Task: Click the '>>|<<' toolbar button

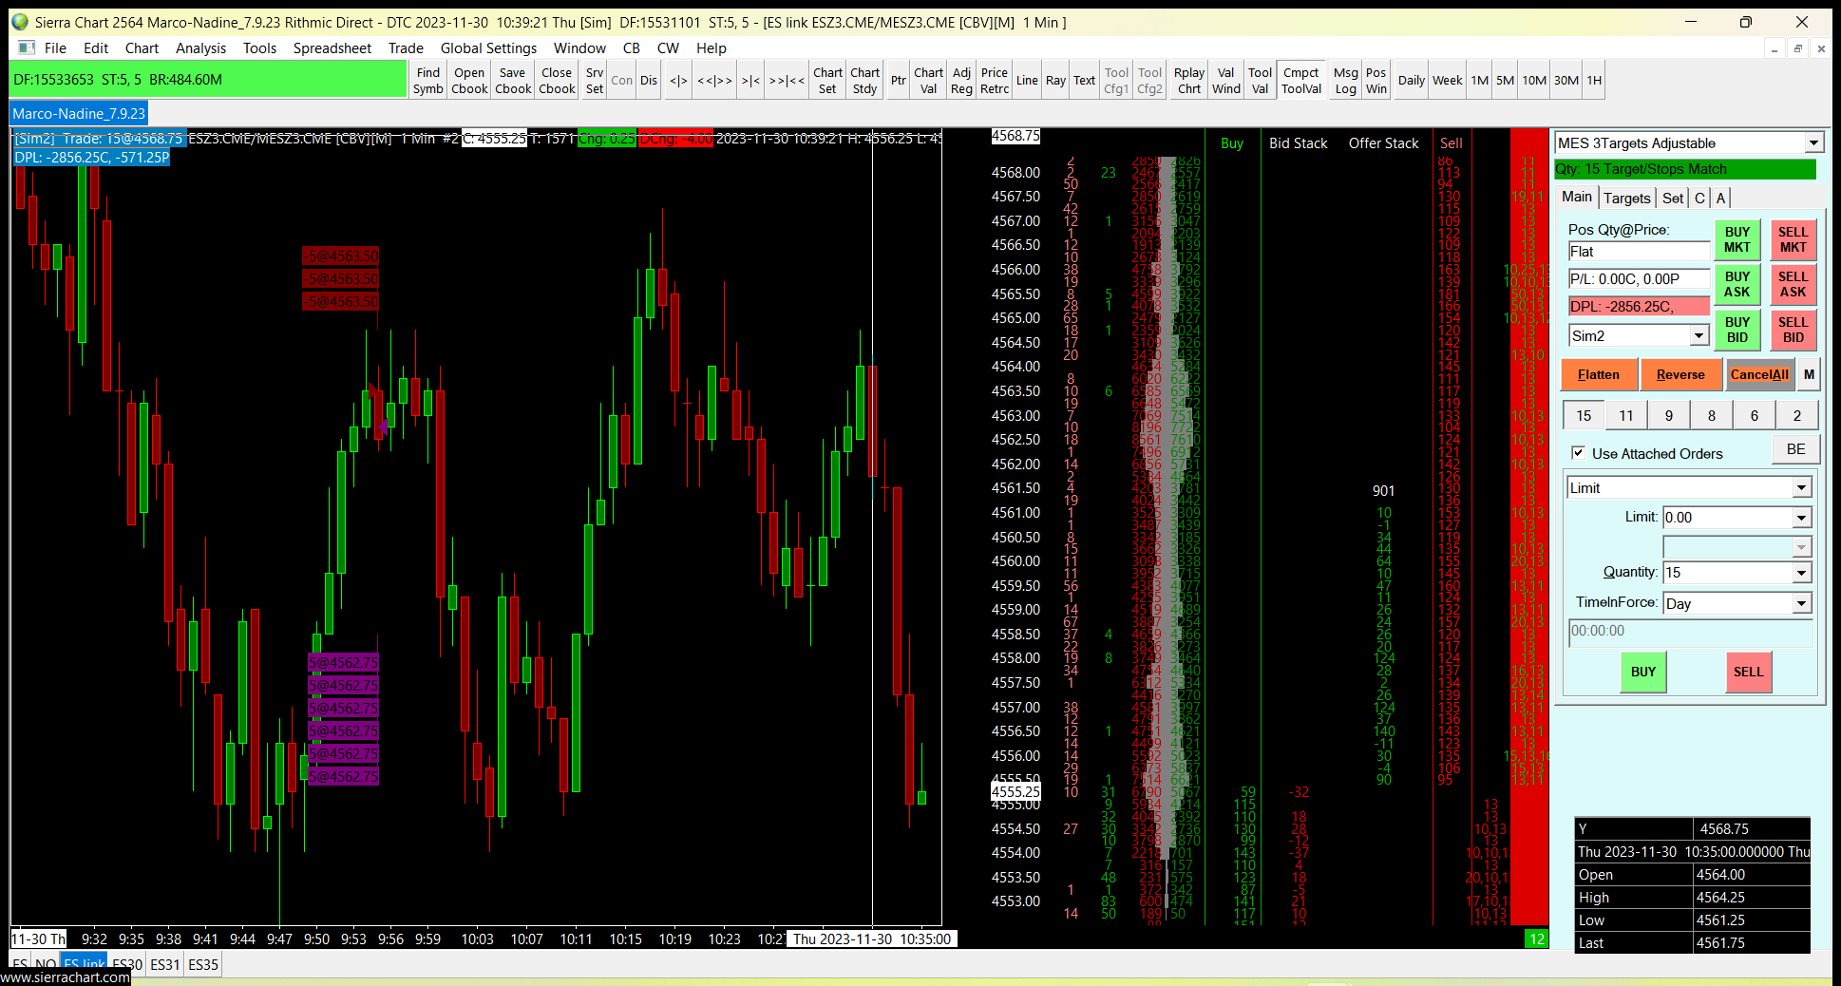Action: [x=787, y=81]
